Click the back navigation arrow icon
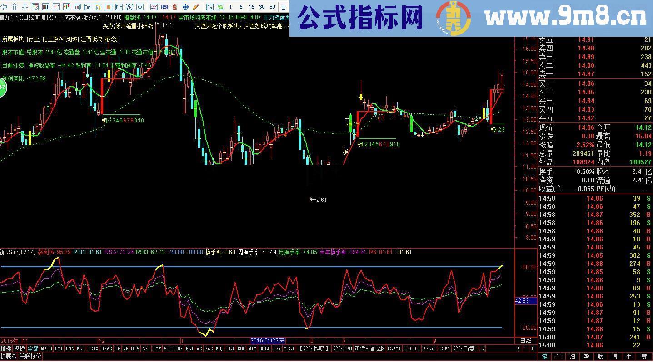653x362 pixels. [5, 7]
